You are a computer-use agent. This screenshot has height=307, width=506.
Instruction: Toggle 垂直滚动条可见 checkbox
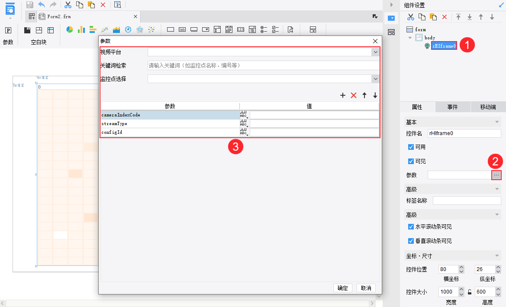click(x=411, y=241)
